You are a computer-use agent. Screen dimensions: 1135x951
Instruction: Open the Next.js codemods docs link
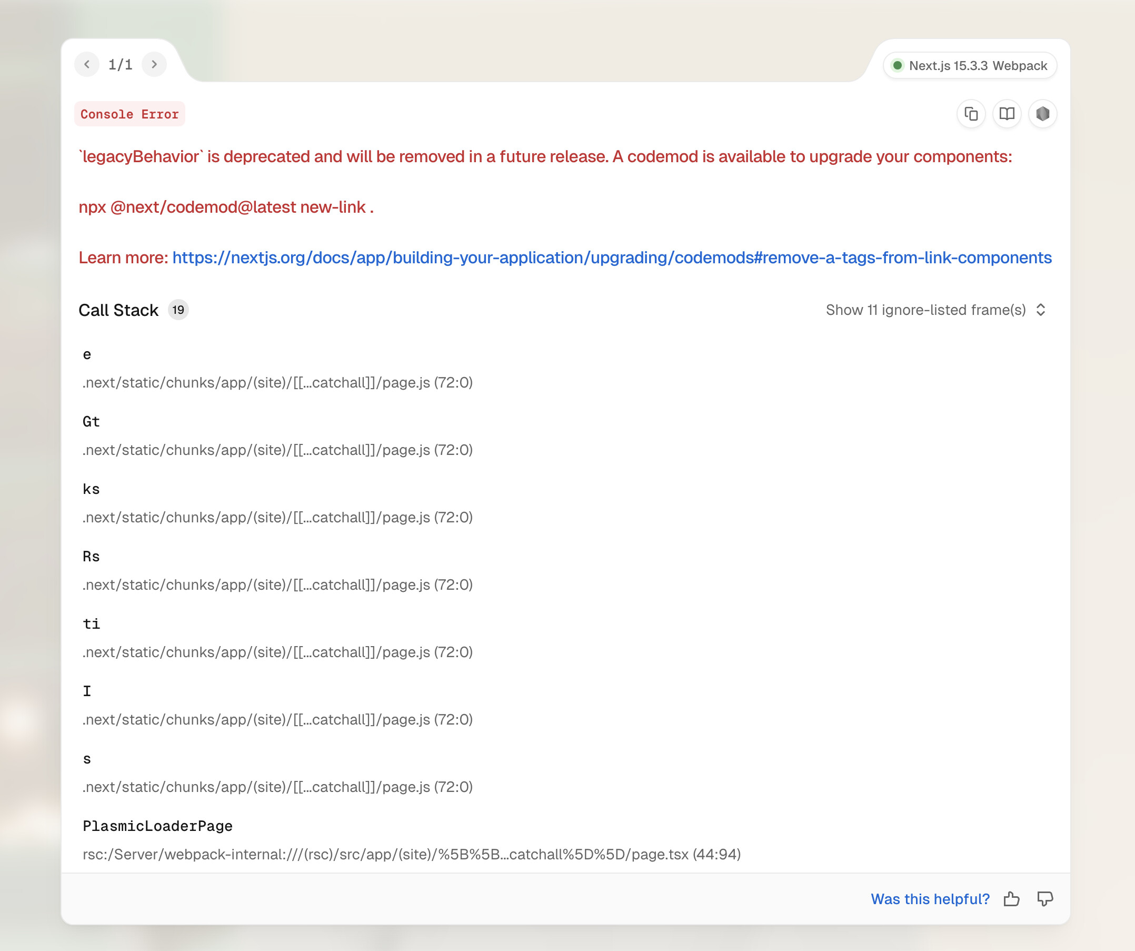pos(611,257)
